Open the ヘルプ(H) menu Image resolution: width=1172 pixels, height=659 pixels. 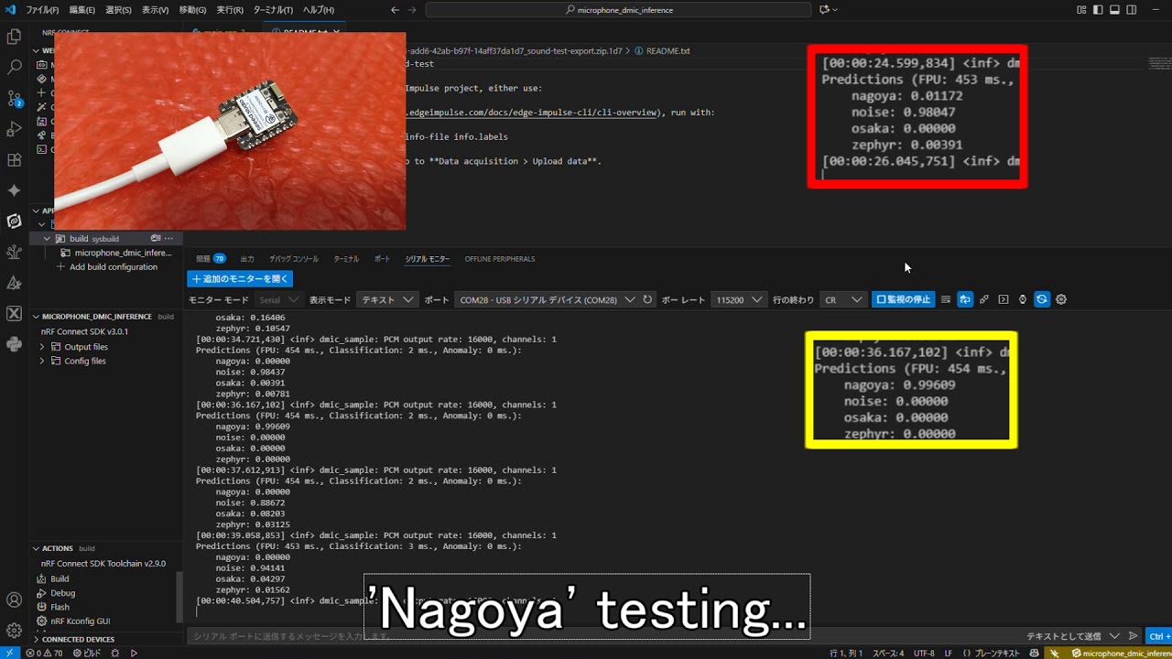coord(318,9)
